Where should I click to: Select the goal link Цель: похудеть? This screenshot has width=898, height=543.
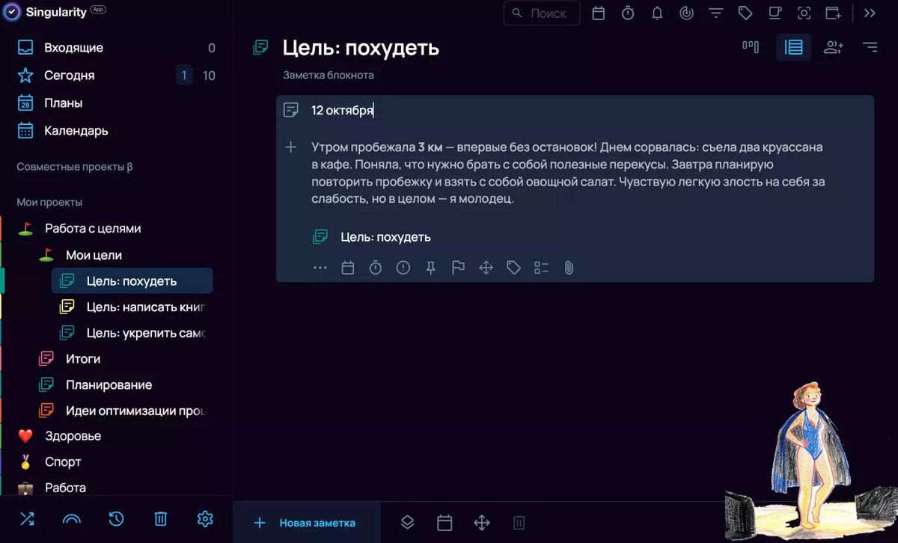pyautogui.click(x=385, y=236)
